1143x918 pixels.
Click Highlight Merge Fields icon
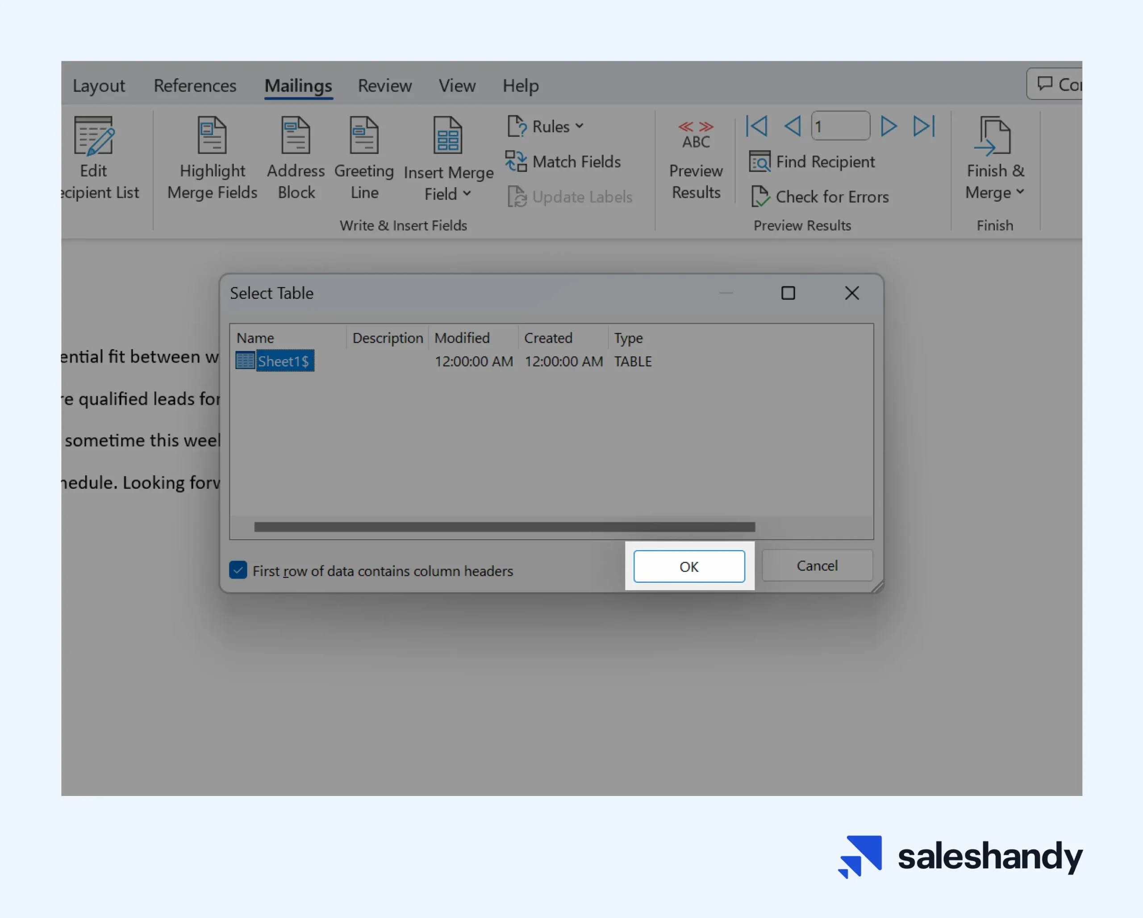tap(212, 135)
